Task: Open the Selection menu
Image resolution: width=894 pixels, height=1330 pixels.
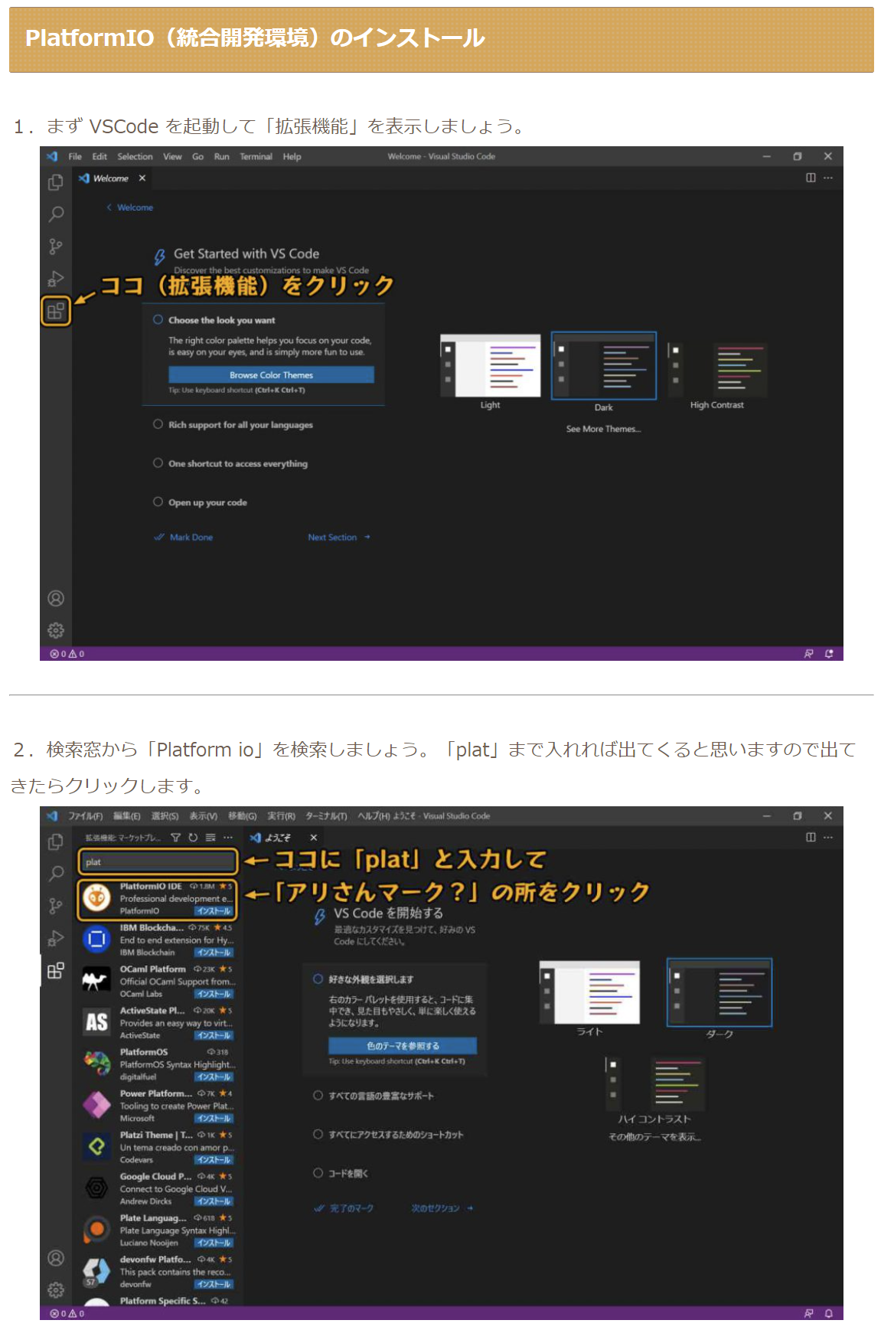Action: (135, 156)
